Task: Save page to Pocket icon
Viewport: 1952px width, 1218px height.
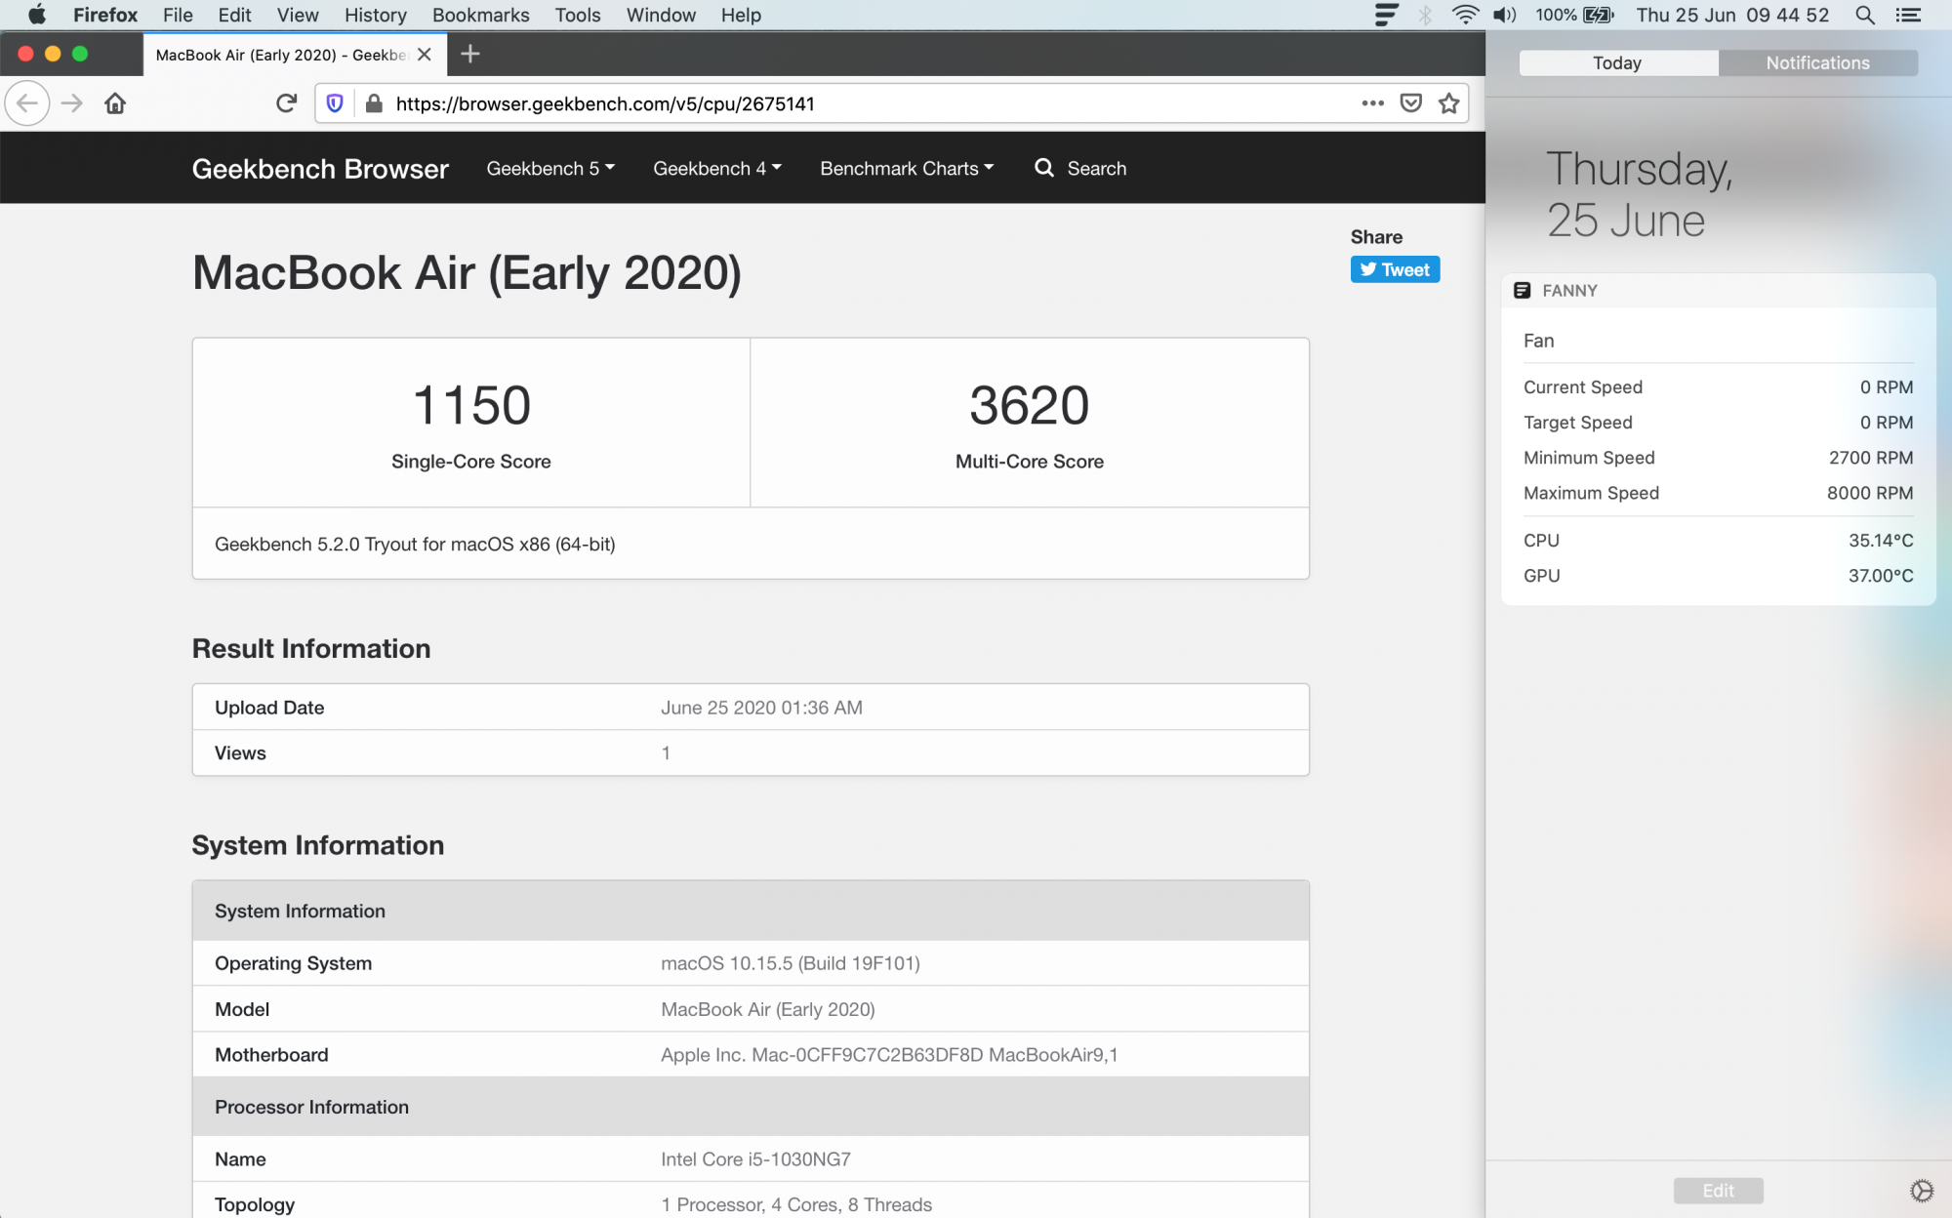Action: (x=1410, y=103)
